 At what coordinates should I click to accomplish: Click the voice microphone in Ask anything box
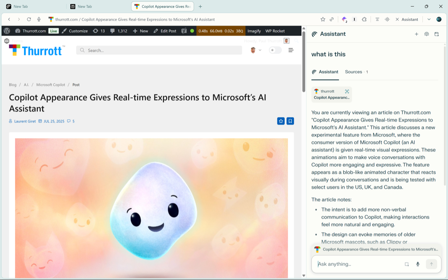pos(417,264)
